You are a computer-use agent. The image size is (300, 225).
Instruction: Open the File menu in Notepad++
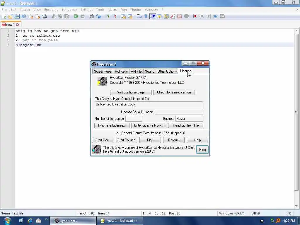point(4,10)
